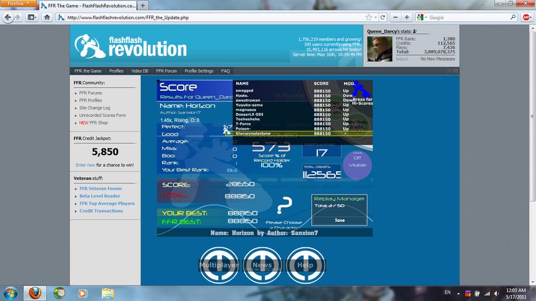Open the Multiplayer round button
The image size is (536, 301).
pos(219,265)
